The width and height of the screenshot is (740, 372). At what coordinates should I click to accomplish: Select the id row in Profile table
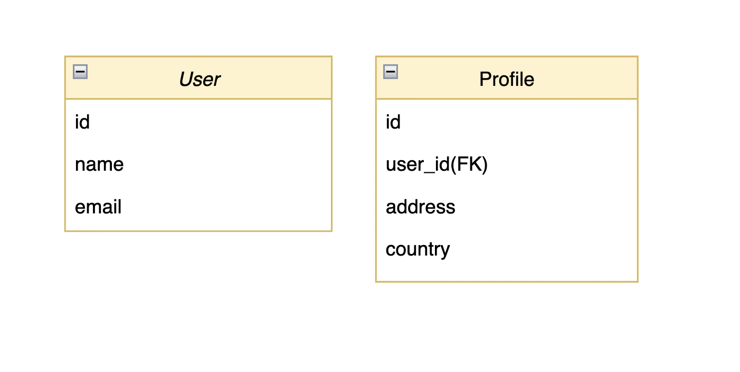[507, 122]
